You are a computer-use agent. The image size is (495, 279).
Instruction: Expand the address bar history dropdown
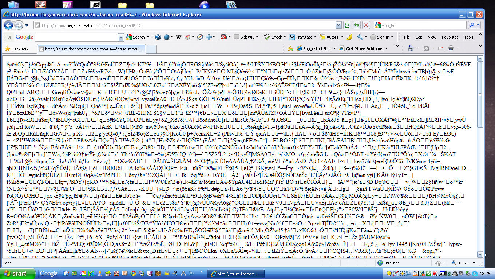[x=339, y=25]
